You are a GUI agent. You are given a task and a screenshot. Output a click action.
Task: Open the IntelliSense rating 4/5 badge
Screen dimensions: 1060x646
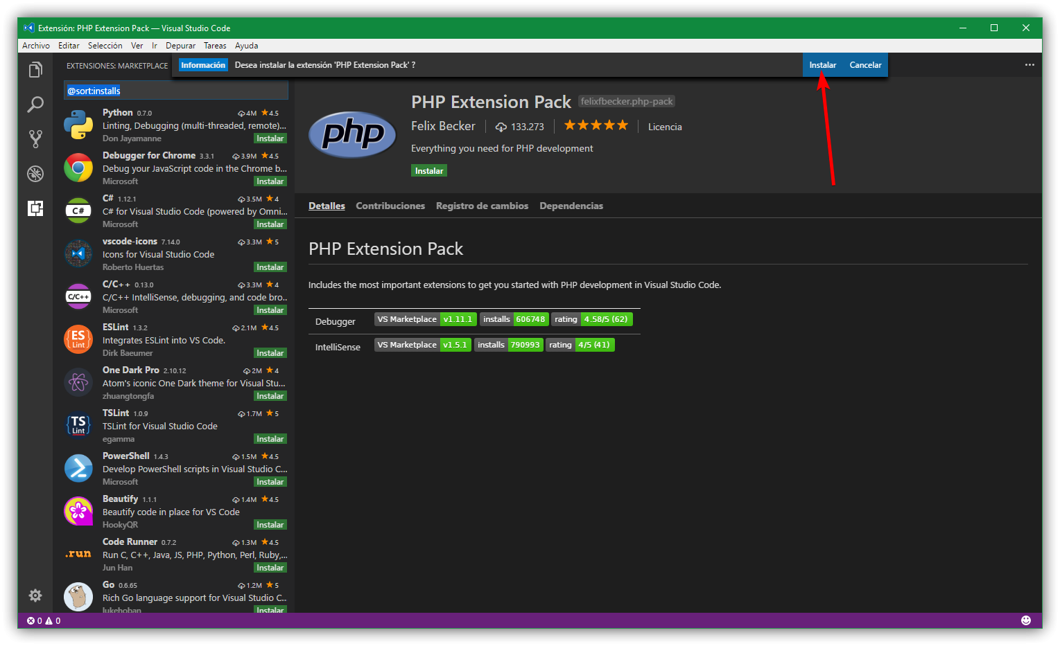(x=580, y=345)
